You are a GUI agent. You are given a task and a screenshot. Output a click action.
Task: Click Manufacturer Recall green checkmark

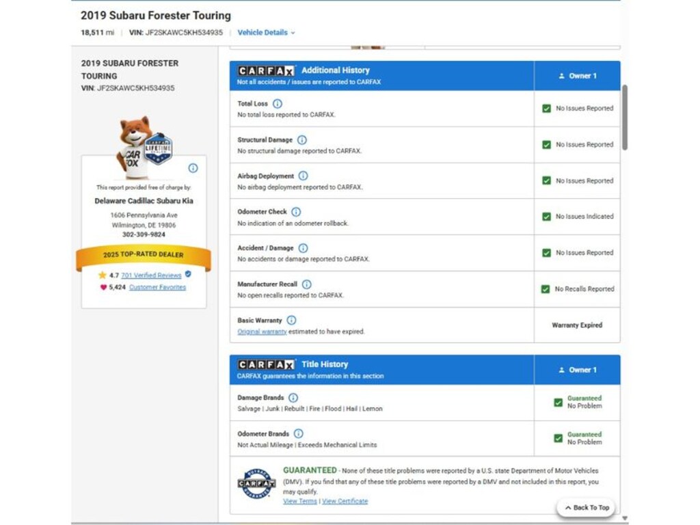point(546,289)
